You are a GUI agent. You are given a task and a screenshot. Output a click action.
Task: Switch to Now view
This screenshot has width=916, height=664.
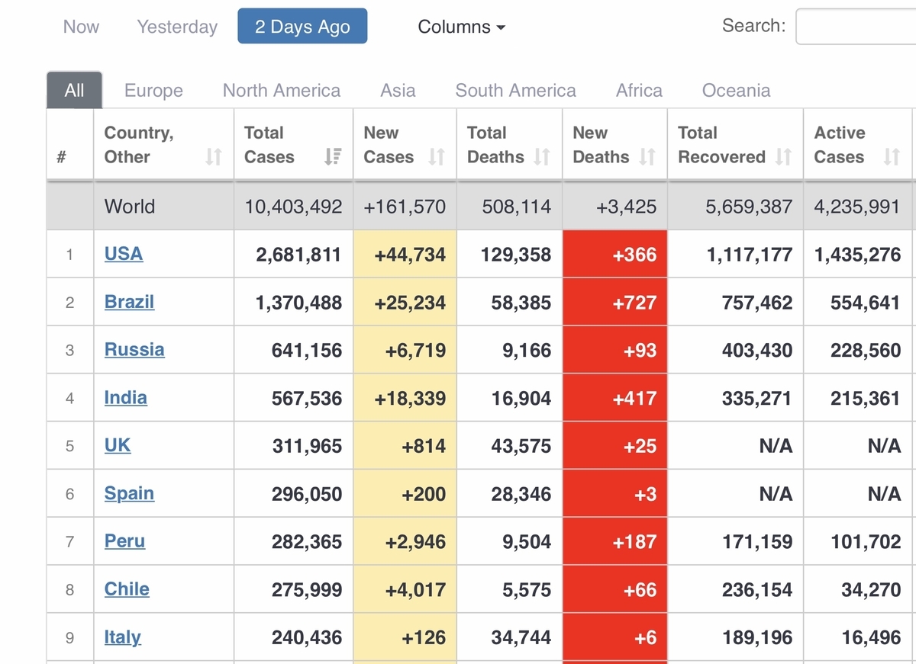click(x=81, y=27)
